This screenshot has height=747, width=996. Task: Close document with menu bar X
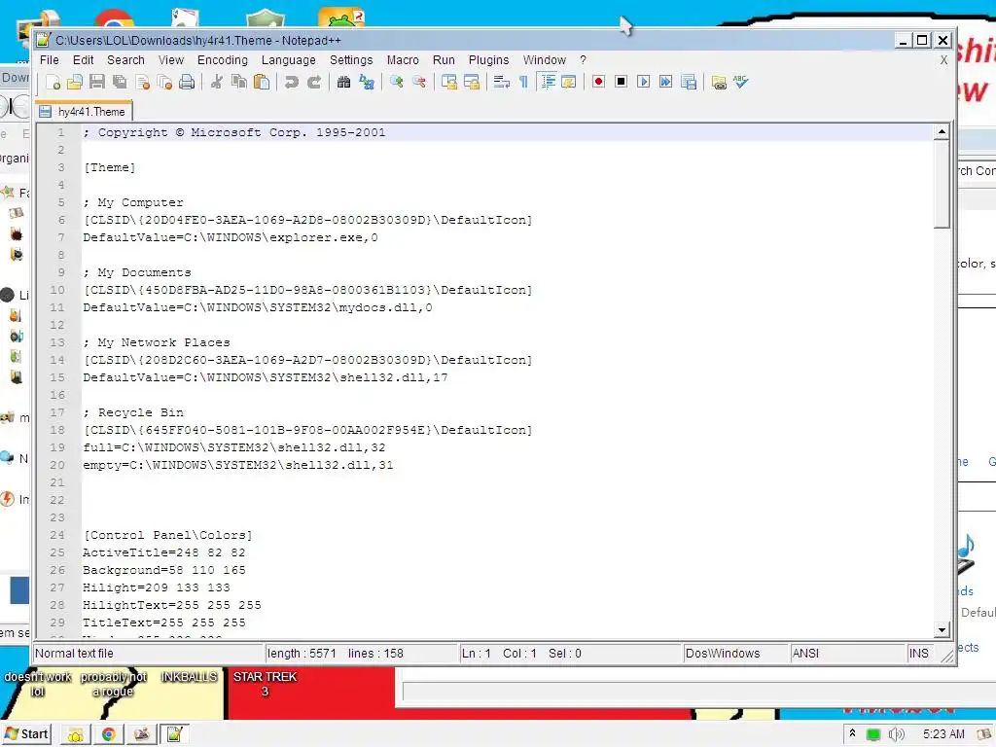943,59
